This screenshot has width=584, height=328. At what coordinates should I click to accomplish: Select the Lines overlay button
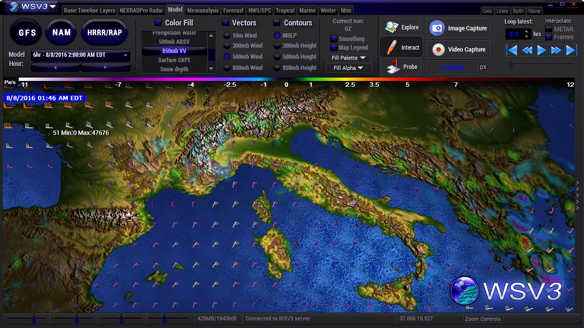tap(502, 11)
